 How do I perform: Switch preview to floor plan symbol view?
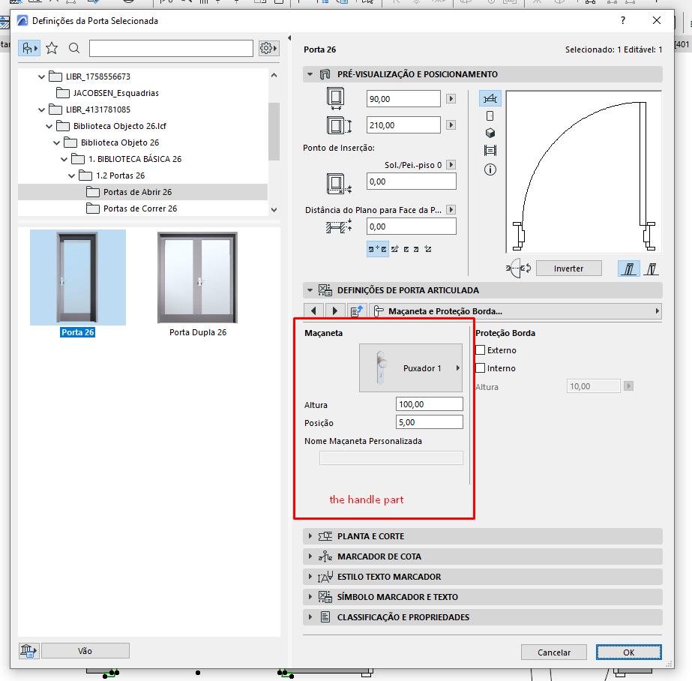point(490,97)
